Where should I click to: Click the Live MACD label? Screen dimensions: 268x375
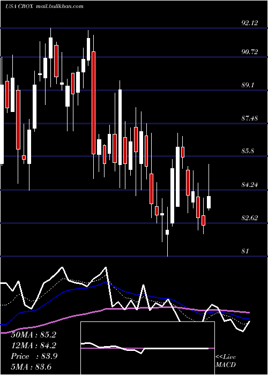tap(226, 361)
